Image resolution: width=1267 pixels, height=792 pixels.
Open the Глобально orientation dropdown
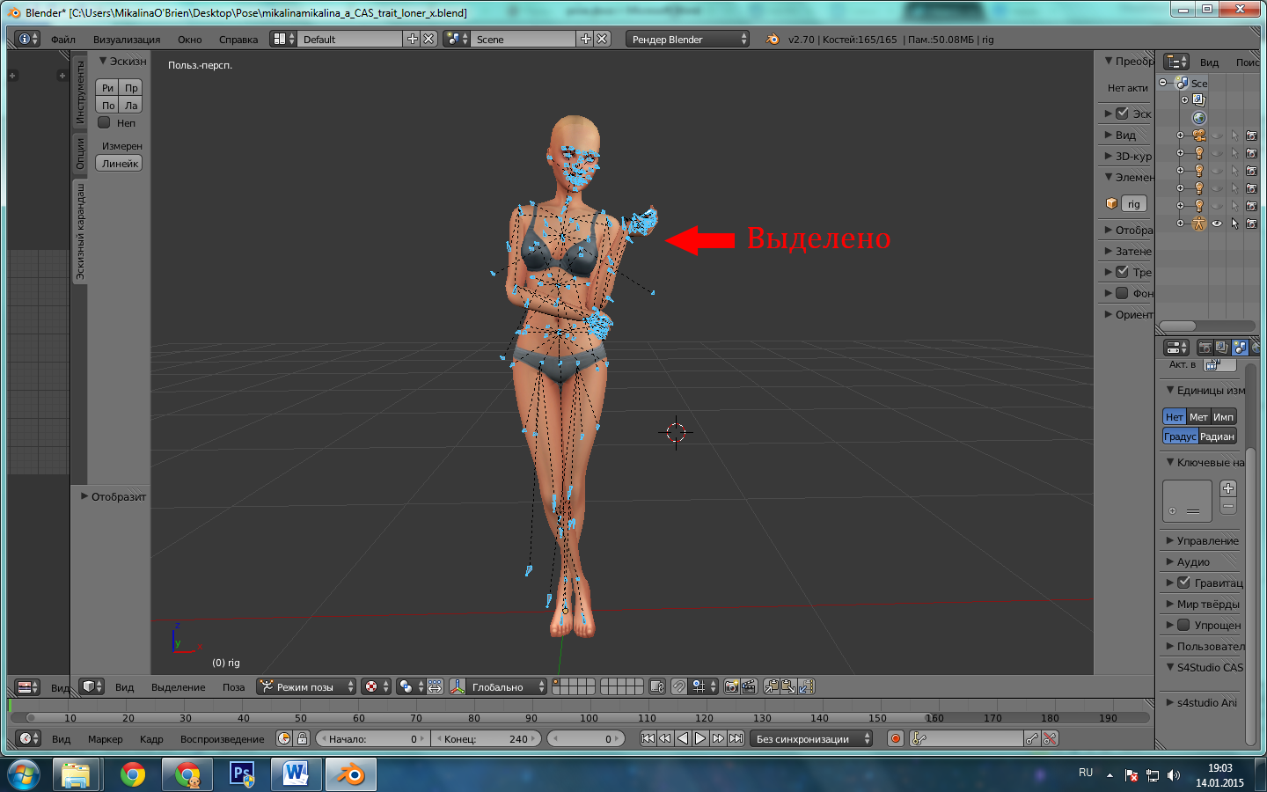click(x=508, y=686)
